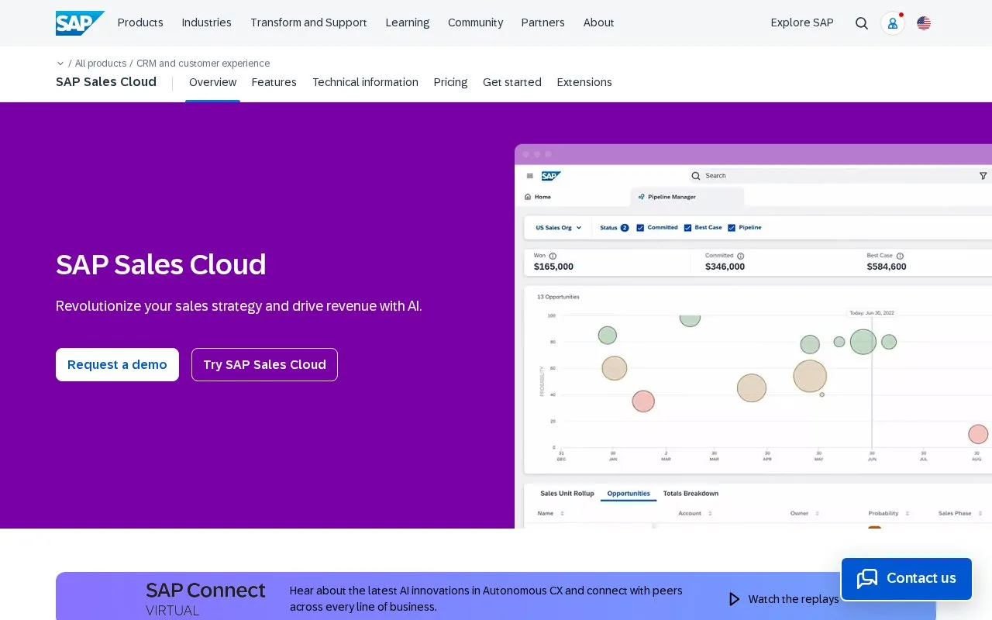This screenshot has height=620, width=992.
Task: Open Transform and Support menu
Action: [308, 22]
